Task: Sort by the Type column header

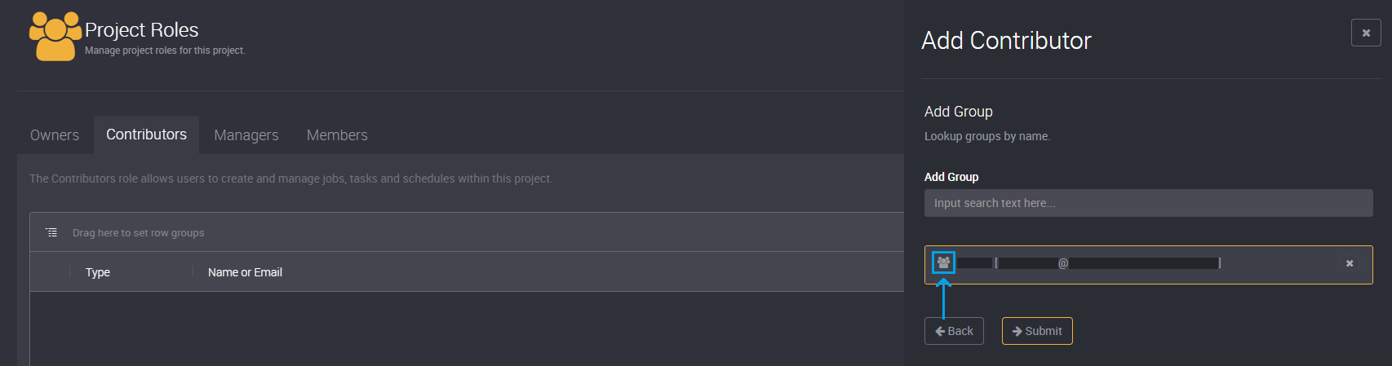Action: tap(98, 272)
